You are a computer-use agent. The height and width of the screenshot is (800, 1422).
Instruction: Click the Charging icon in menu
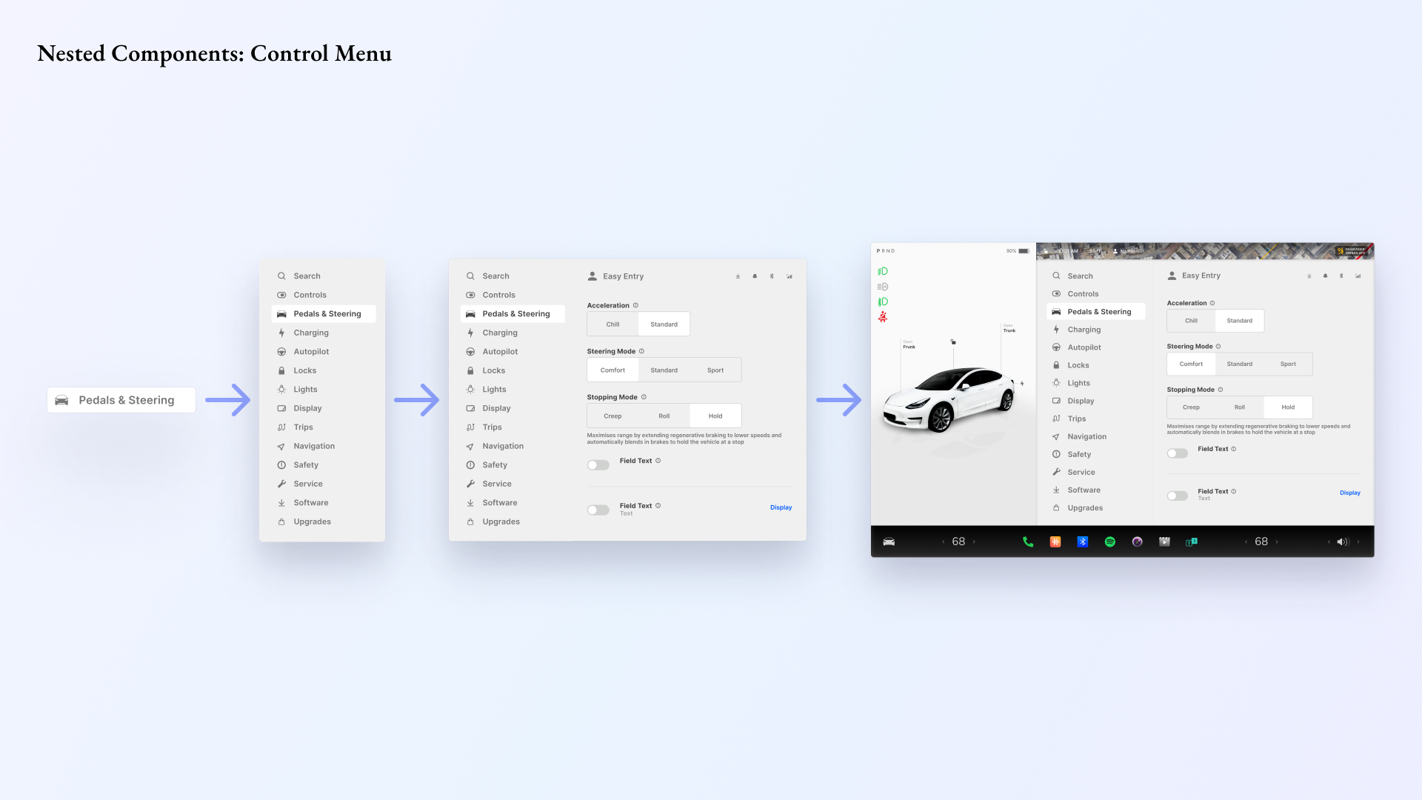coord(282,332)
